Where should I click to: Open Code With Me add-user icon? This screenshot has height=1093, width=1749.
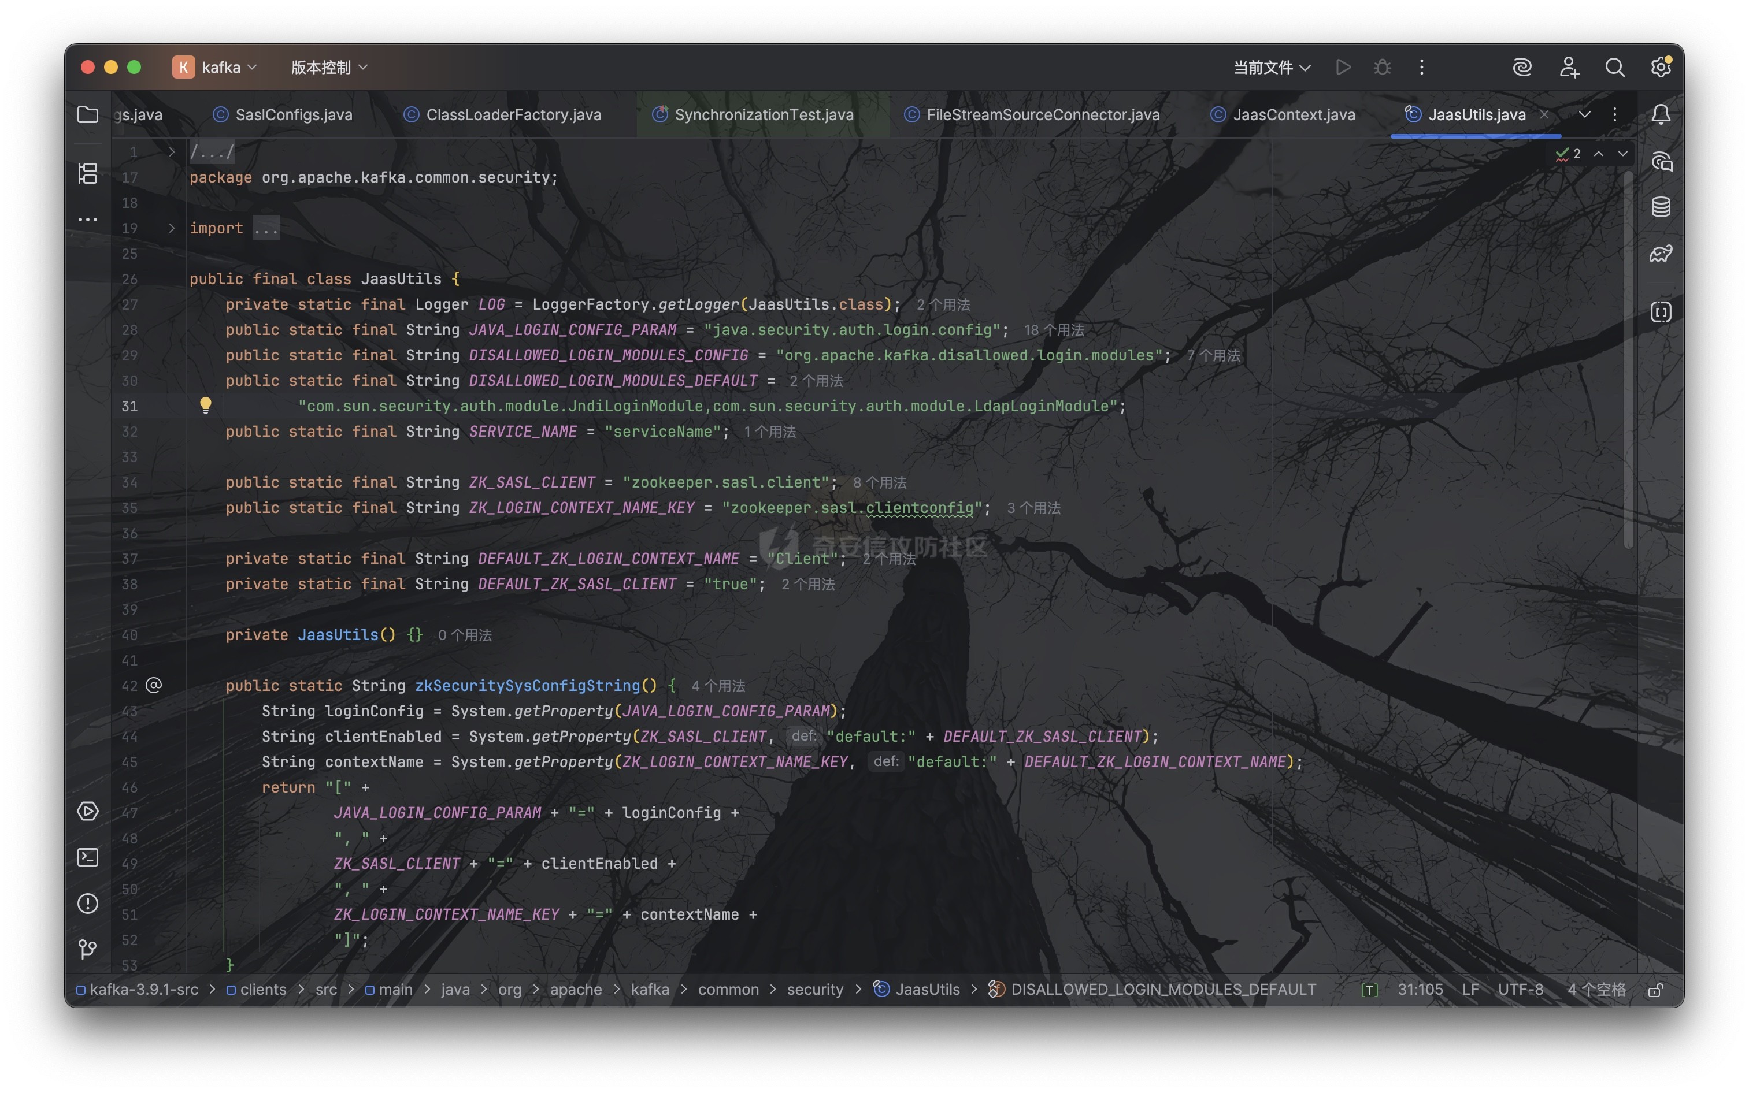(x=1569, y=67)
